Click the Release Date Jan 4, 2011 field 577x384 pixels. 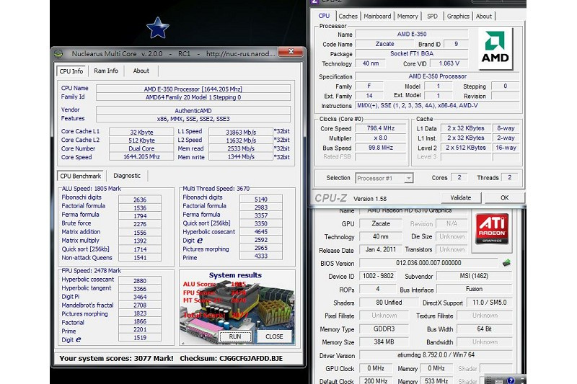pos(381,249)
